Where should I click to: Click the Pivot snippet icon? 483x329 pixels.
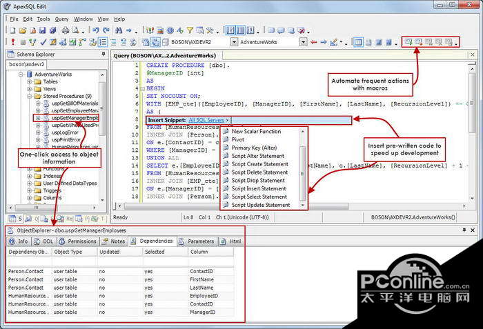(x=226, y=139)
